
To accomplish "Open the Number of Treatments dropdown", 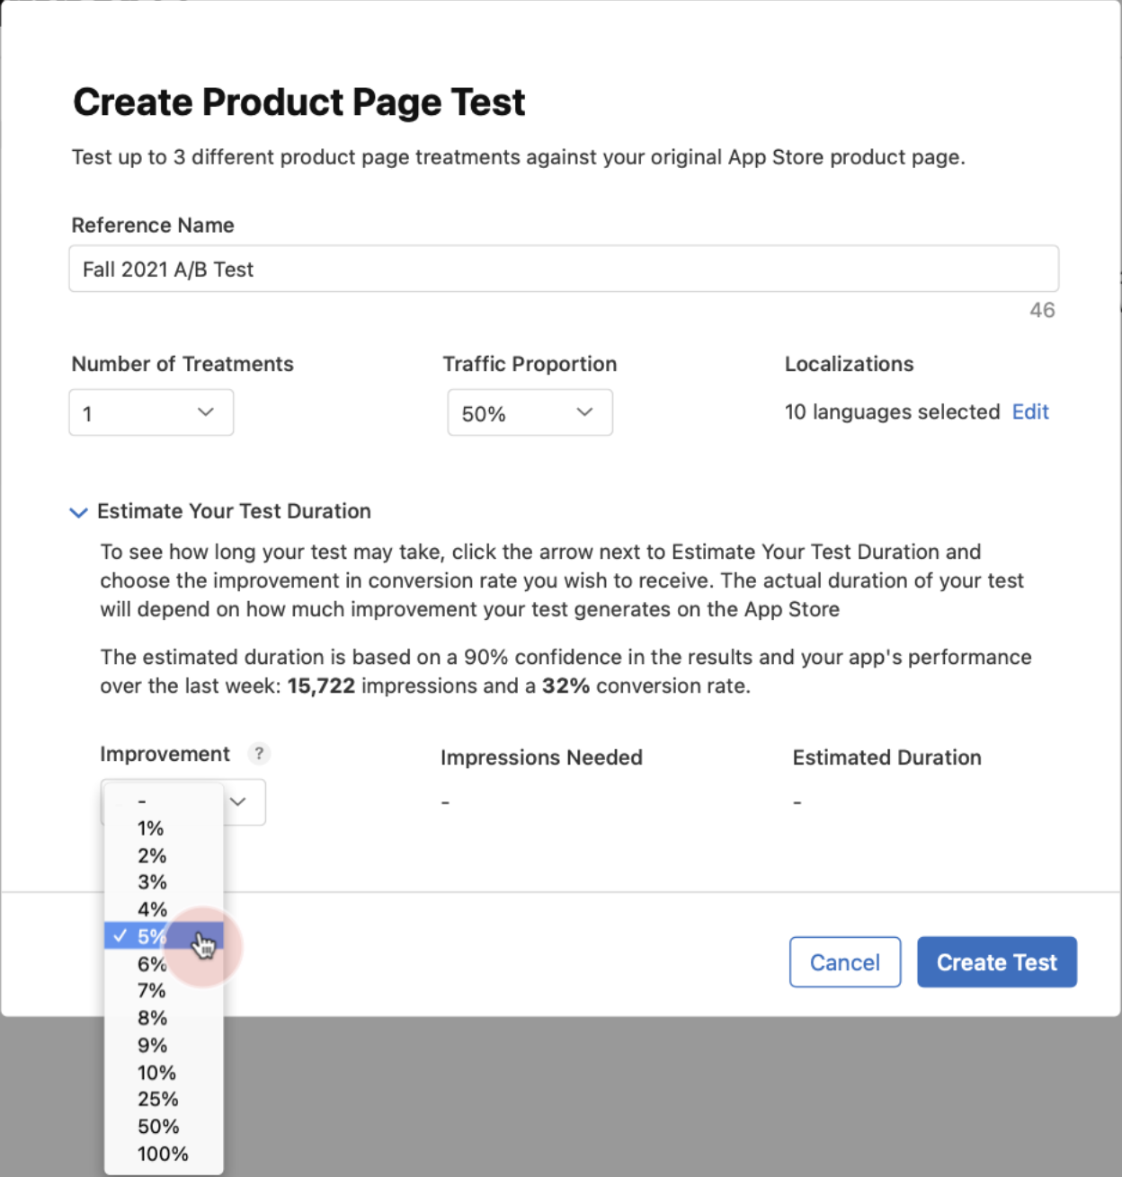I will [150, 412].
